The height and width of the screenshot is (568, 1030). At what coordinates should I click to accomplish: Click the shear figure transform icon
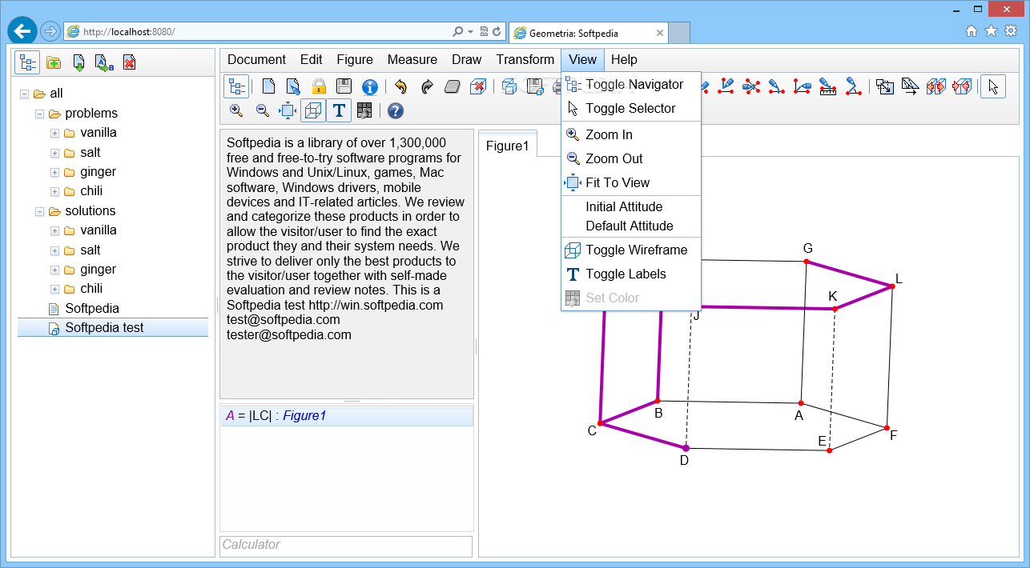(x=911, y=86)
